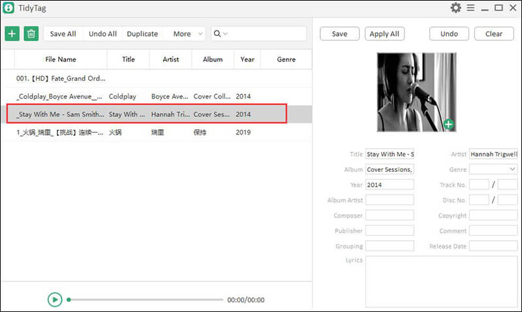
Task: Open the settings gear icon
Action: click(x=455, y=8)
